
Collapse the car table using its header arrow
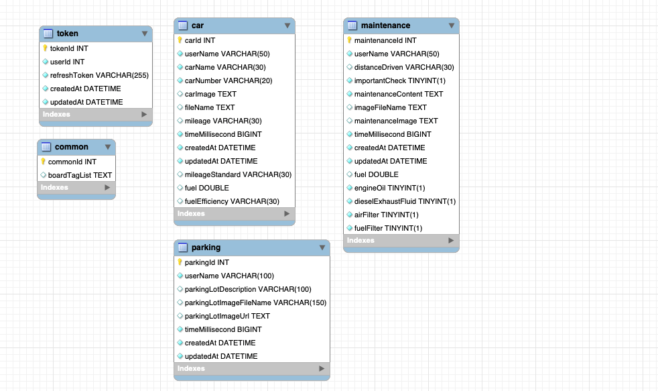pos(289,25)
